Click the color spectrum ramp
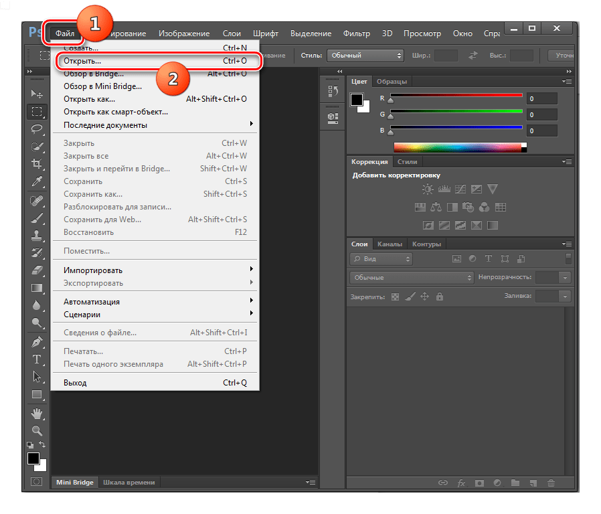This screenshot has height=514, width=601. [x=459, y=148]
